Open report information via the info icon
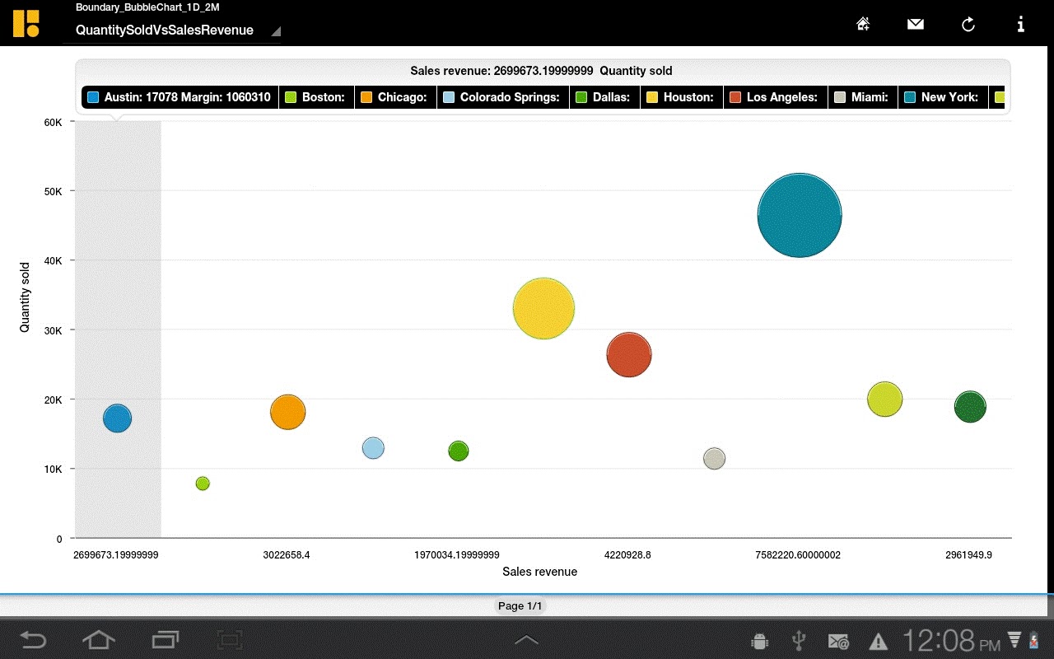 pyautogui.click(x=1020, y=24)
